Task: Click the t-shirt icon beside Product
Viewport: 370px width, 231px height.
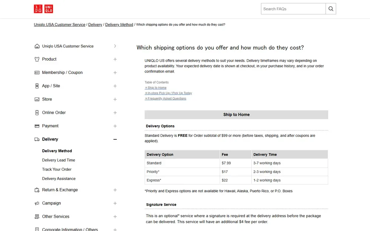Action: pyautogui.click(x=37, y=59)
